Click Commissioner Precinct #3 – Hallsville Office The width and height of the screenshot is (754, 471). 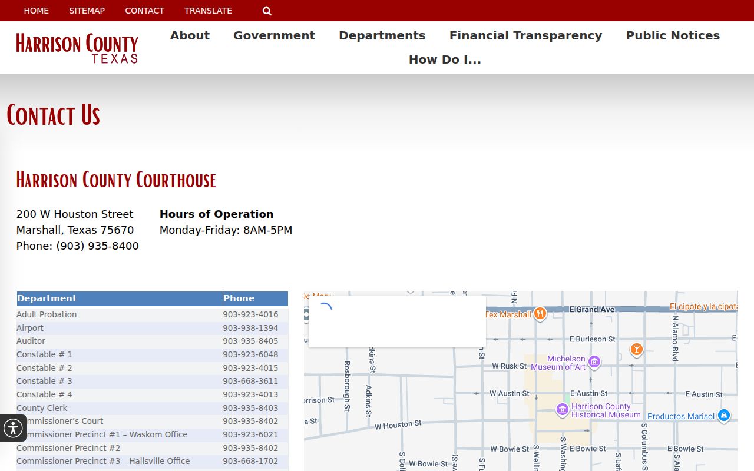pos(103,461)
